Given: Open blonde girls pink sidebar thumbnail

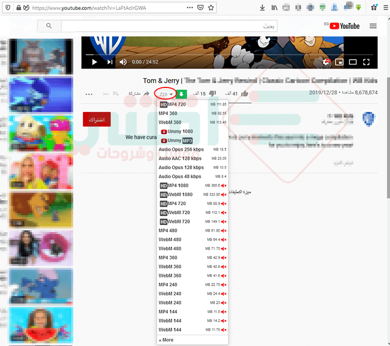Looking at the screenshot, I should point(41,172).
